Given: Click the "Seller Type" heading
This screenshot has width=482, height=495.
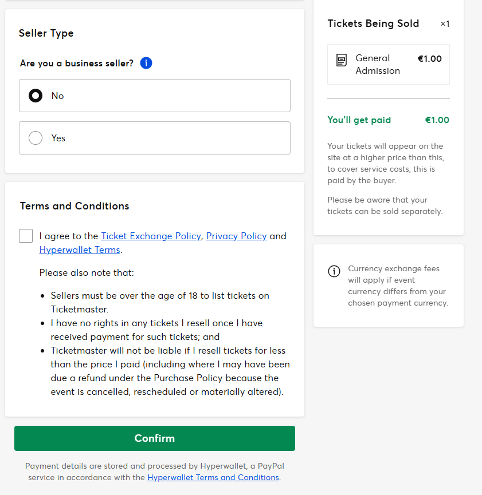Looking at the screenshot, I should [x=46, y=33].
